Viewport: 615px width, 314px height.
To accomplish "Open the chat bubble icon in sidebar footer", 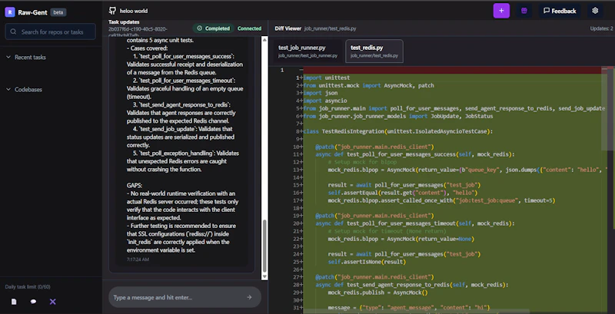I will pos(33,302).
